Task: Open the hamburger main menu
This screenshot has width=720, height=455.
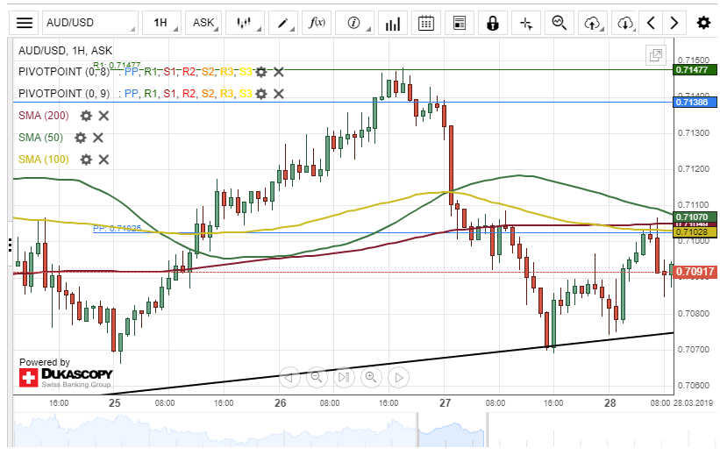Action: click(25, 23)
